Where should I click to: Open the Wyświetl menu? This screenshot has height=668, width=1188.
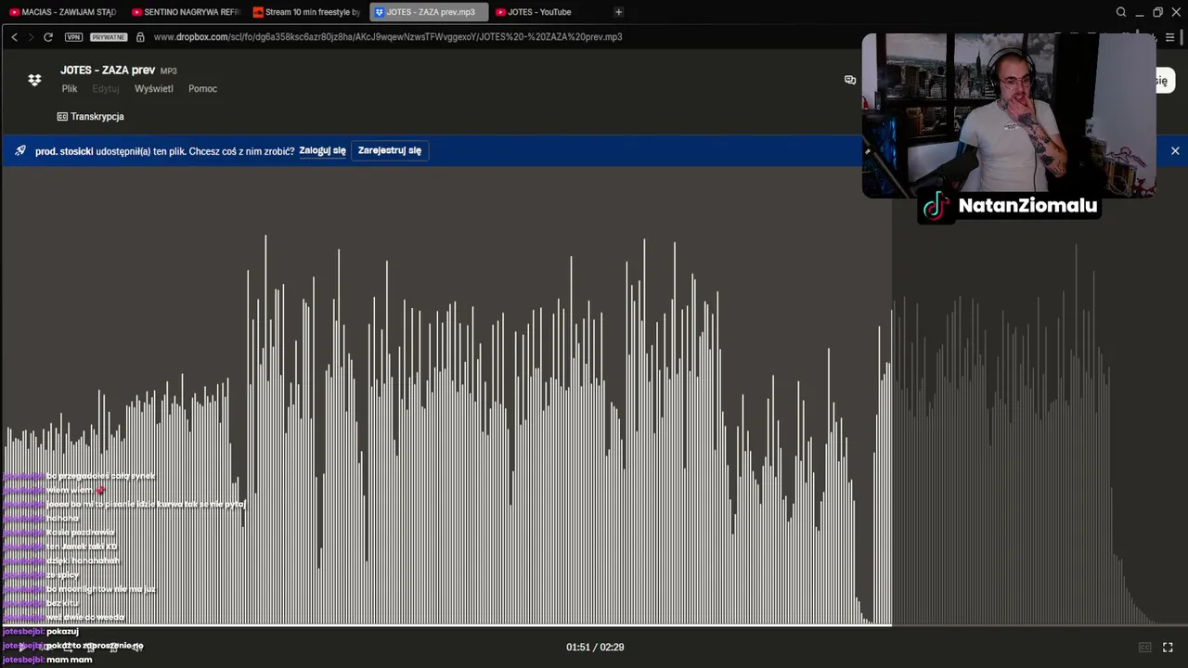point(154,89)
